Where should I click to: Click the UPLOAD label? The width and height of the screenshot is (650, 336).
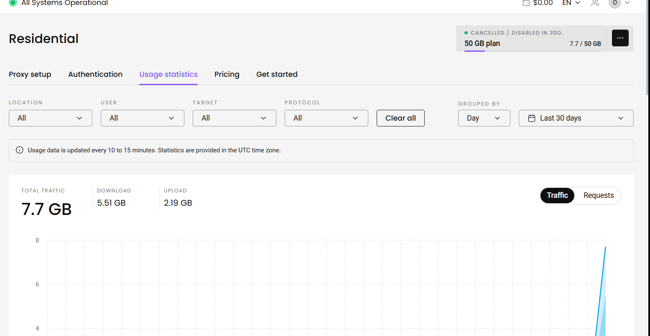pyautogui.click(x=175, y=191)
